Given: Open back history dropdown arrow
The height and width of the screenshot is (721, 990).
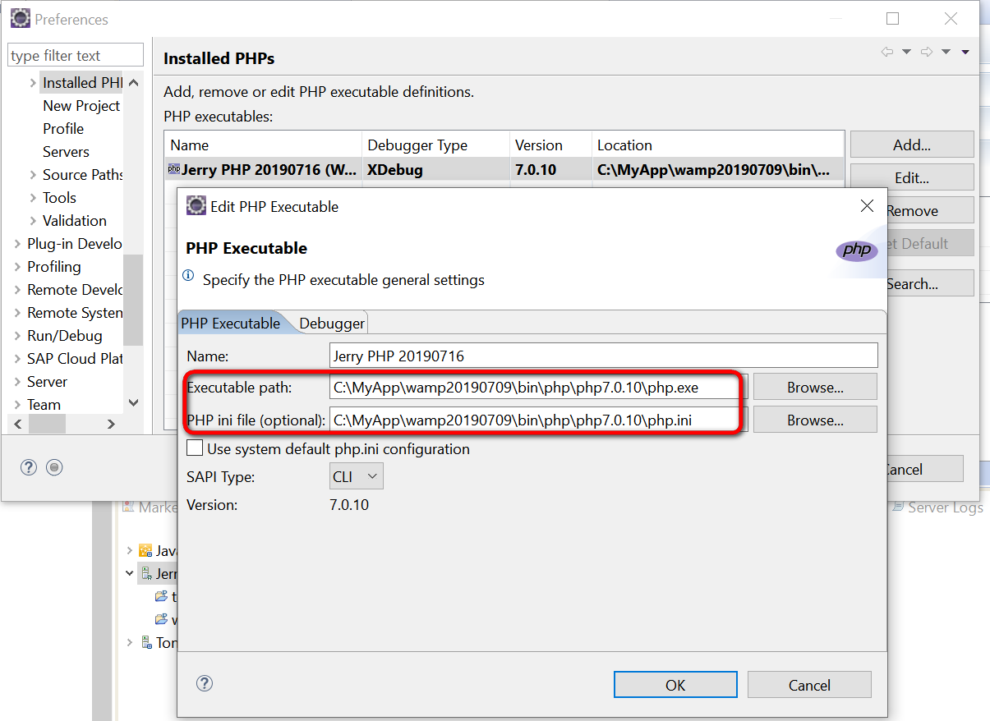Looking at the screenshot, I should click(907, 52).
